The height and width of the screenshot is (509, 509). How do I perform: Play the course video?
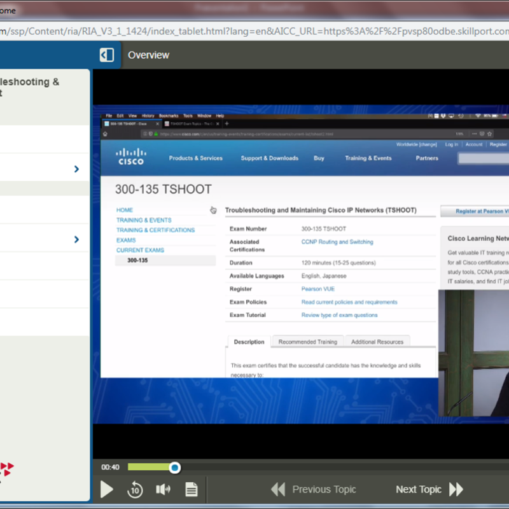coord(106,489)
